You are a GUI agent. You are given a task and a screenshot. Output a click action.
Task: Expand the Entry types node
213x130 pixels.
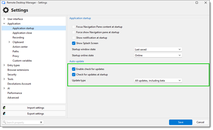pos(4,65)
